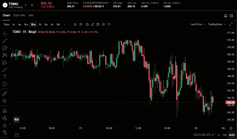Select the 1h timeframe
The image size is (237, 139).
40,25
